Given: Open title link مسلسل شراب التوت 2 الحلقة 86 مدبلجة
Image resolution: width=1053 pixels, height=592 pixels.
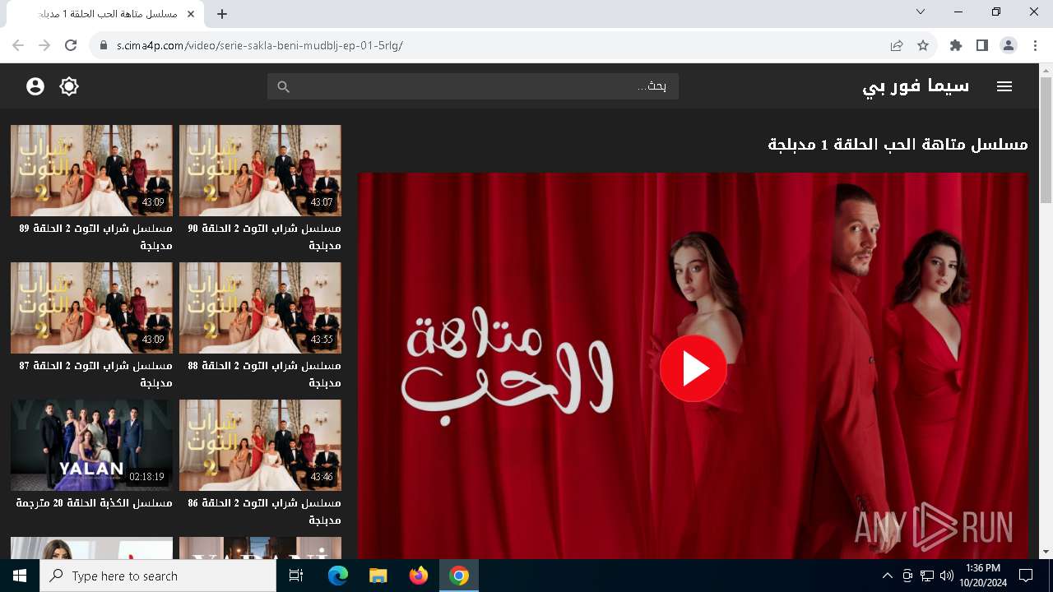Looking at the screenshot, I should [264, 511].
